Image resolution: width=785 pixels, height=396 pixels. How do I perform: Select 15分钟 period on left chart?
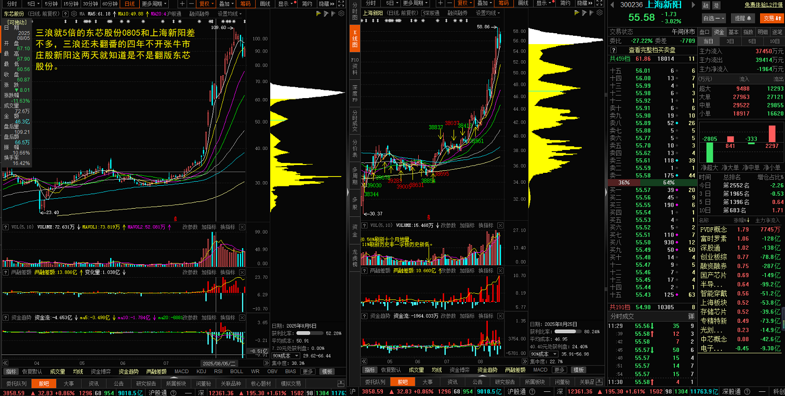click(x=71, y=4)
